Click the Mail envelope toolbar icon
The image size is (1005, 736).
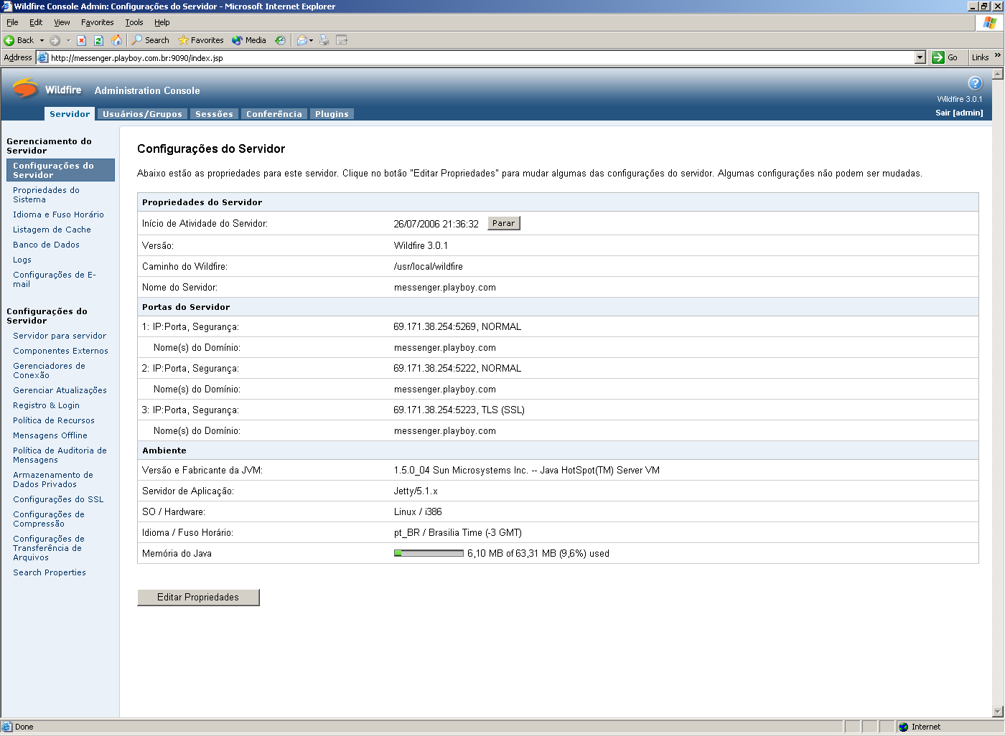[x=301, y=40]
